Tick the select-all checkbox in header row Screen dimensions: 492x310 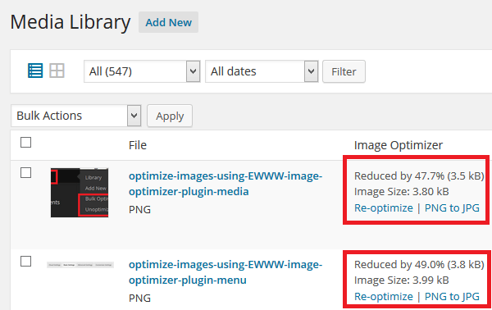click(25, 142)
